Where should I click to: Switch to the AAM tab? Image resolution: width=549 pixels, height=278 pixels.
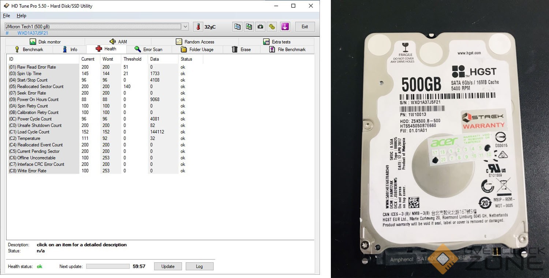[118, 42]
